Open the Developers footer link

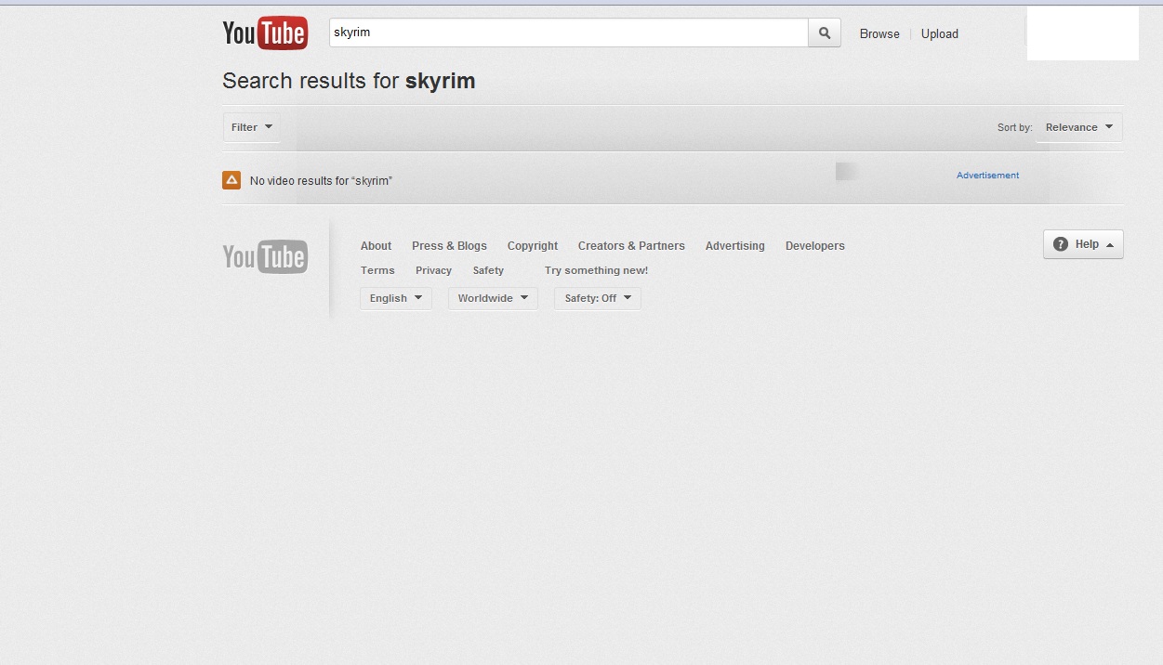(814, 246)
